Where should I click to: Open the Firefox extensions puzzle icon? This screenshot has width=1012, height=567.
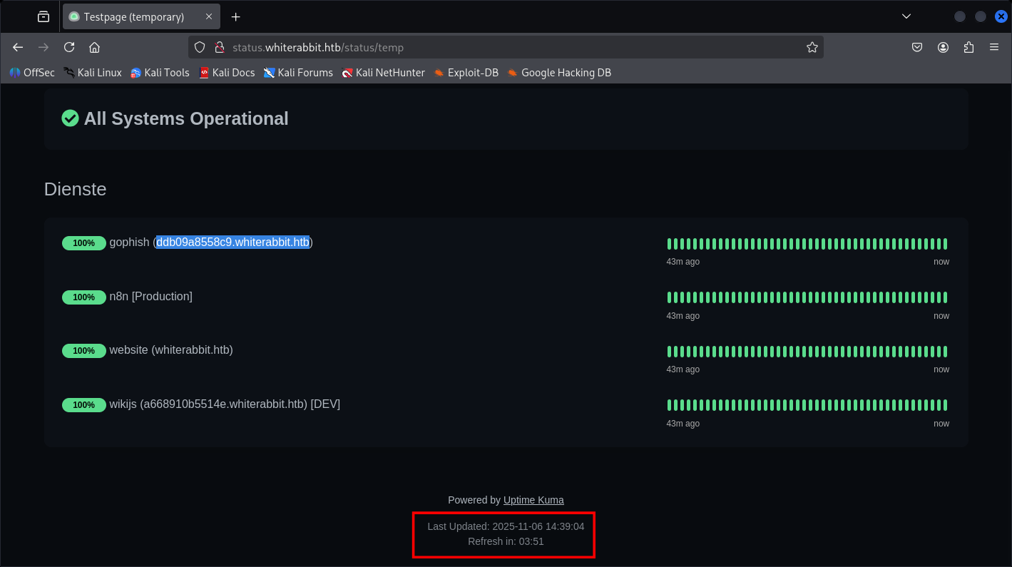click(968, 47)
